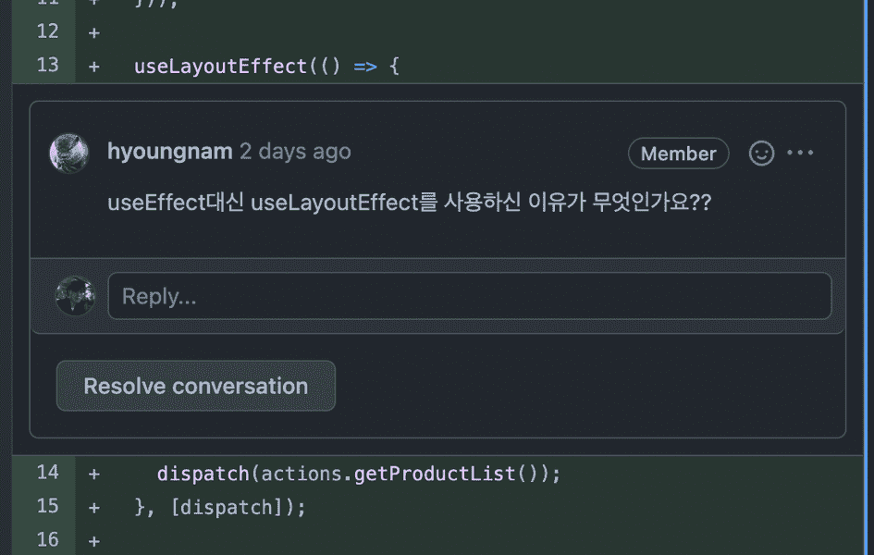Click line number 11 at the top
The height and width of the screenshot is (555, 874).
[x=48, y=4]
